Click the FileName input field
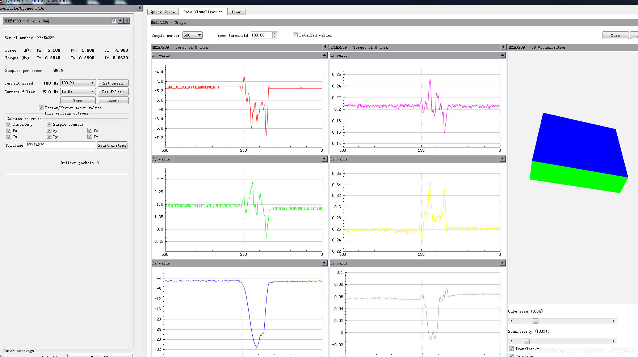The height and width of the screenshot is (357, 638). tap(61, 145)
